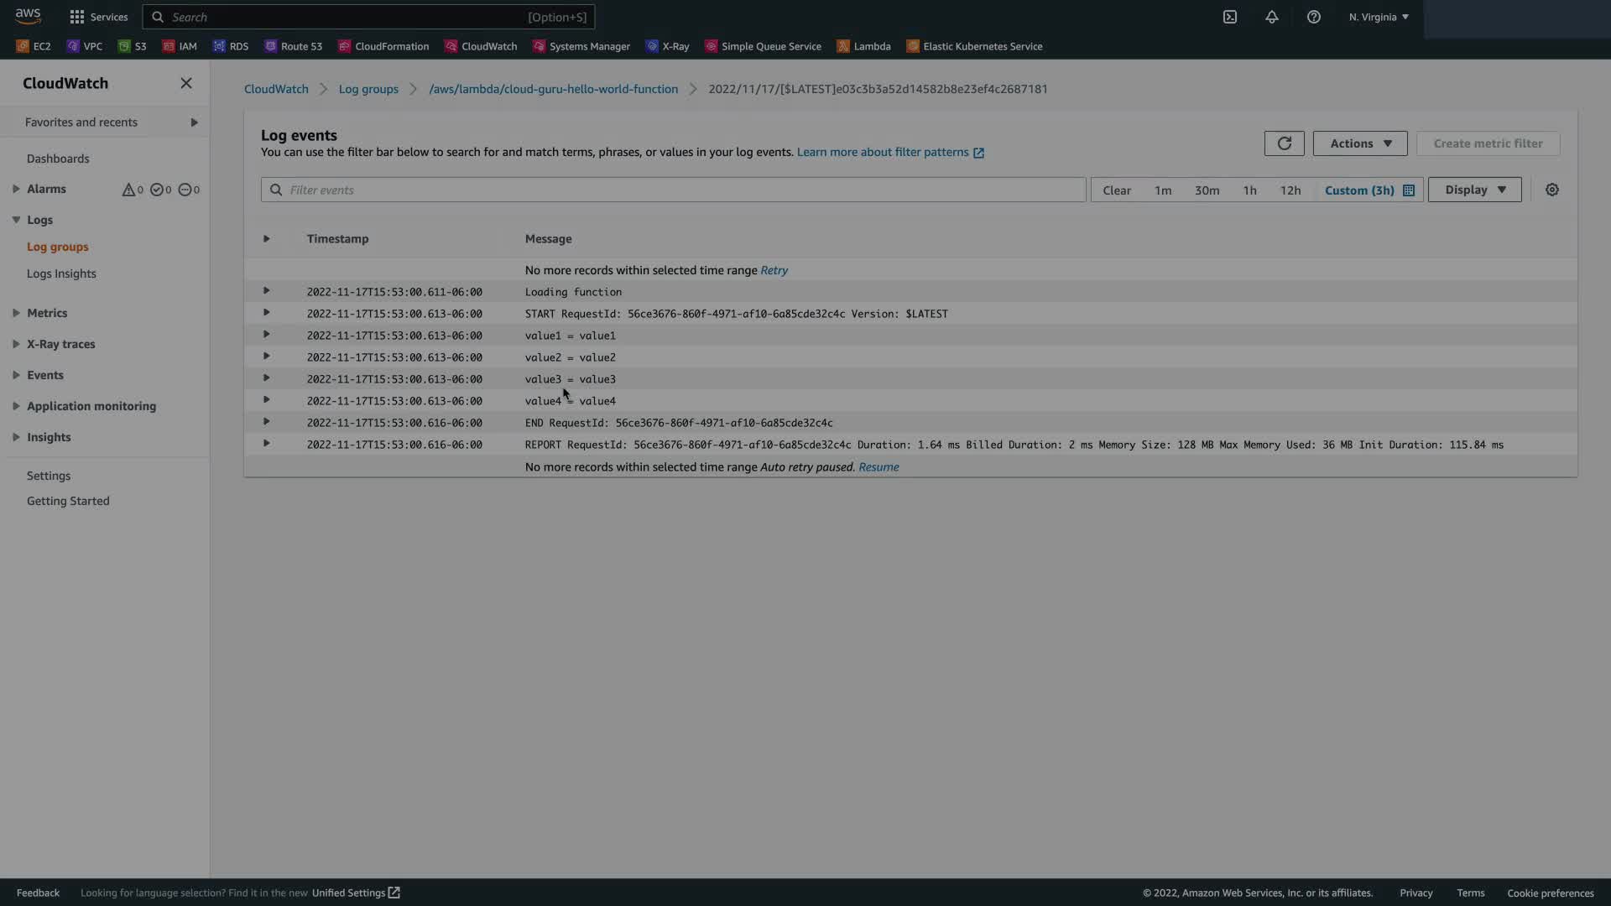Open Logs Insights in the sidebar

tap(61, 273)
